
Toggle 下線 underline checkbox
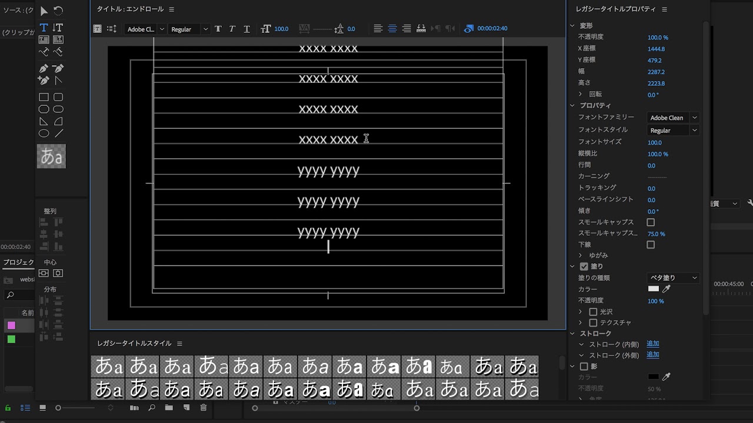point(651,244)
